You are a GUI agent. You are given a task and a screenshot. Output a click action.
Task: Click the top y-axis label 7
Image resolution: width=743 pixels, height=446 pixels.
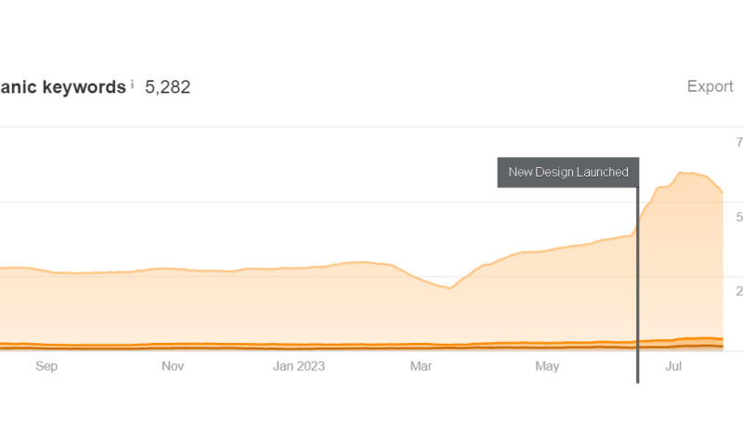click(739, 143)
